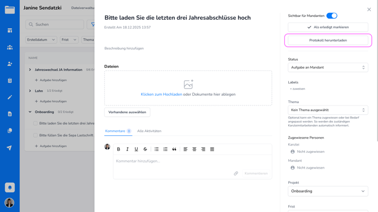Click the task title 'Bitte laden Sie die letzten drei Jahresabschlüsse hoch'
Screen dimensions: 378x212
[177, 17]
